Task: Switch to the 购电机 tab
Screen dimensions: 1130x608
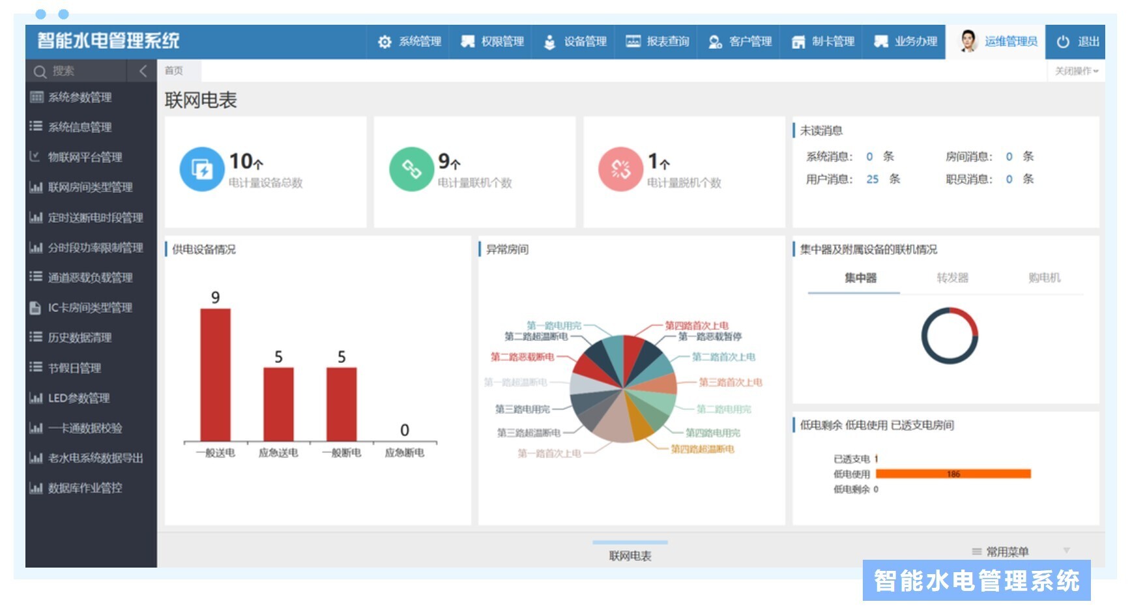Action: [x=1044, y=278]
